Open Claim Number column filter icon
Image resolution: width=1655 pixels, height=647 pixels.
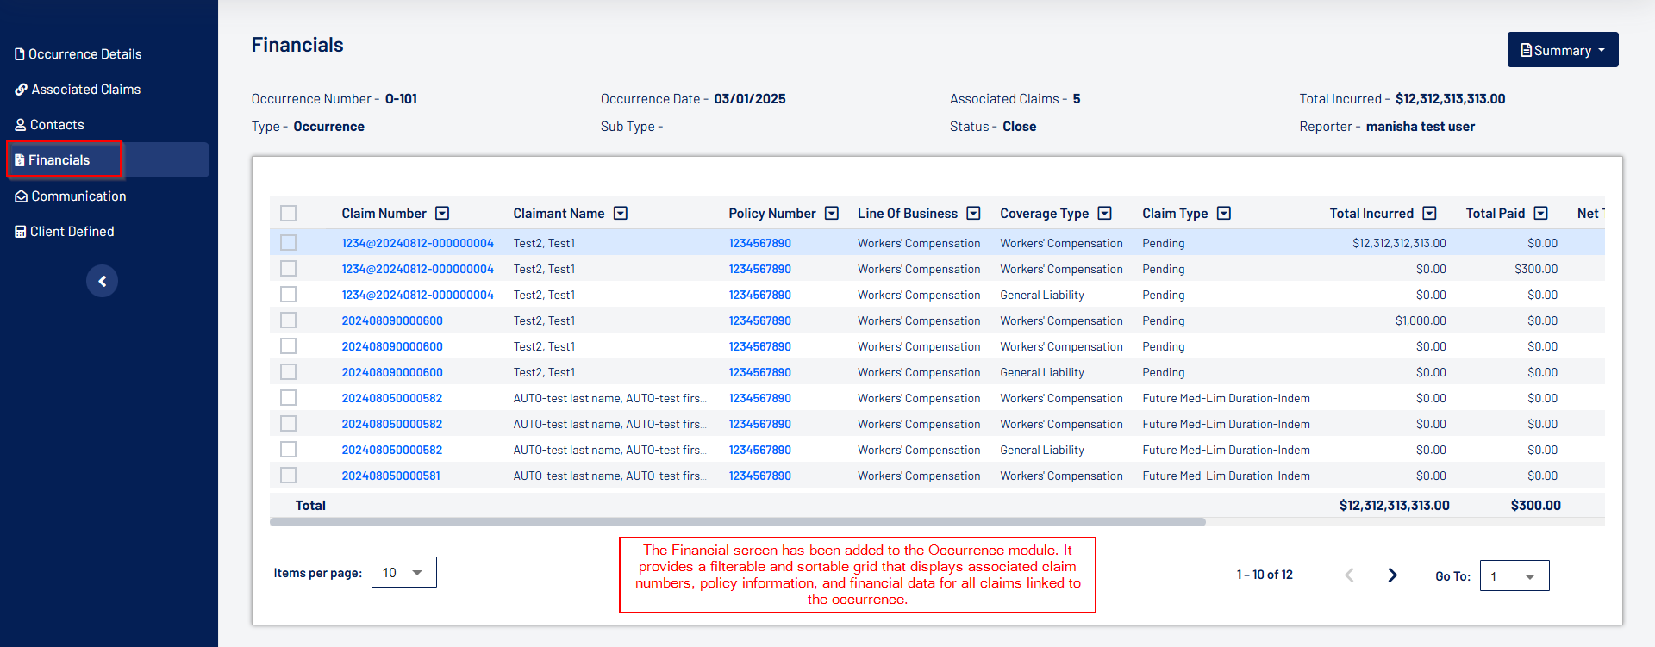(x=442, y=214)
